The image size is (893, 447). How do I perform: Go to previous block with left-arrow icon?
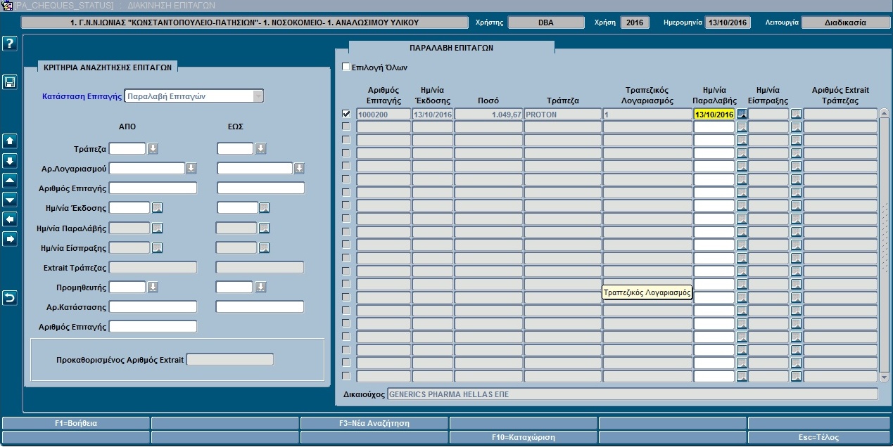(10, 219)
